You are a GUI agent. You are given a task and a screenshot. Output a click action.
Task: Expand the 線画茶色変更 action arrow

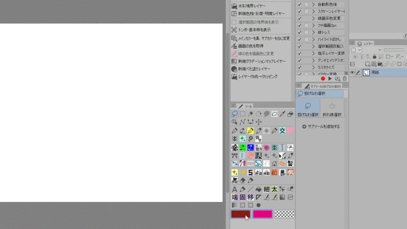click(x=313, y=18)
